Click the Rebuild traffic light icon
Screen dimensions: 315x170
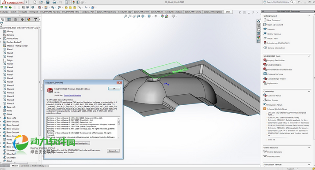73,2
